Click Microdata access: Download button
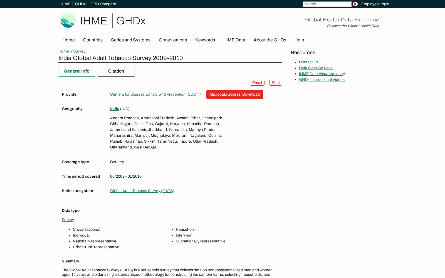The image size is (445, 278). (x=235, y=95)
